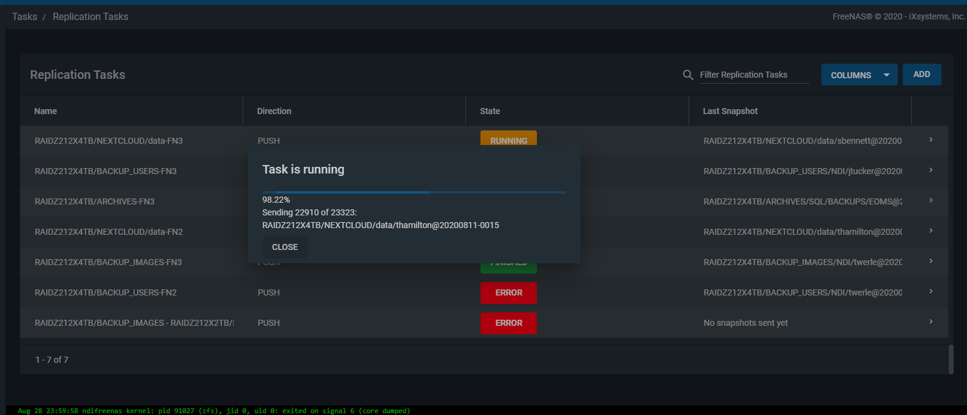Expand the BACKUP_USERS-FN3 row chevron

tap(931, 170)
